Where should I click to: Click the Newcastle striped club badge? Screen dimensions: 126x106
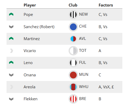click(73, 15)
